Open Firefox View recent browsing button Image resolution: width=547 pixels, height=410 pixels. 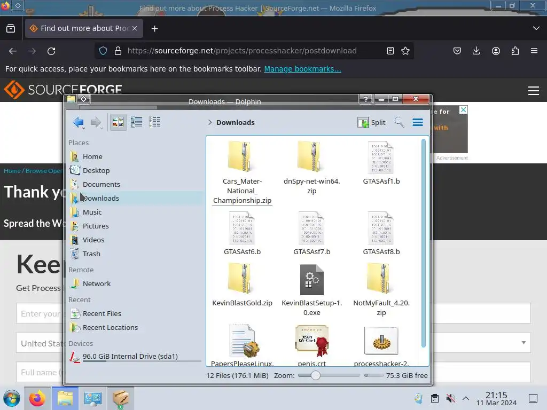(x=11, y=29)
